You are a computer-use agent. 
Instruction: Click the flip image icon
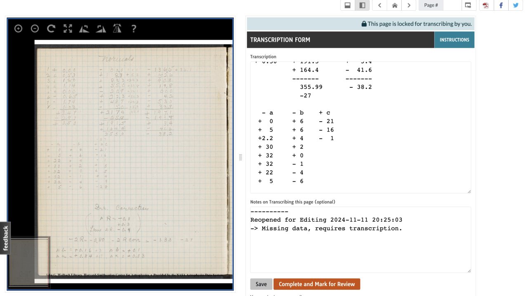click(117, 28)
